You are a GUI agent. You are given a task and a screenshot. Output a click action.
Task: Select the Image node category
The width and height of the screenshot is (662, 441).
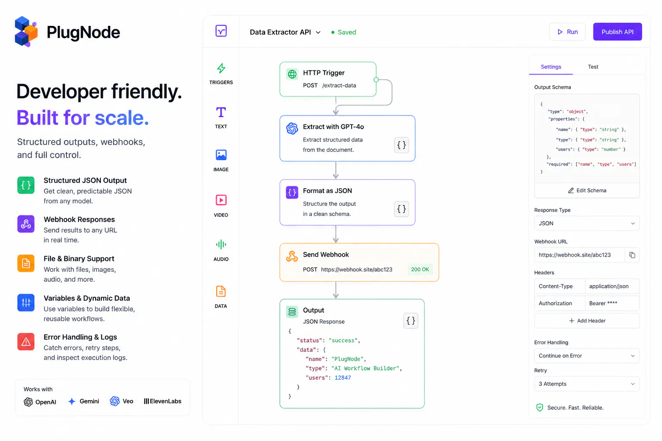[x=221, y=155]
